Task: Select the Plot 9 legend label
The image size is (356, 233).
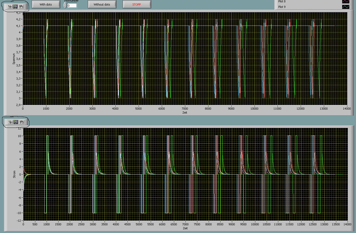Action: point(282,7)
